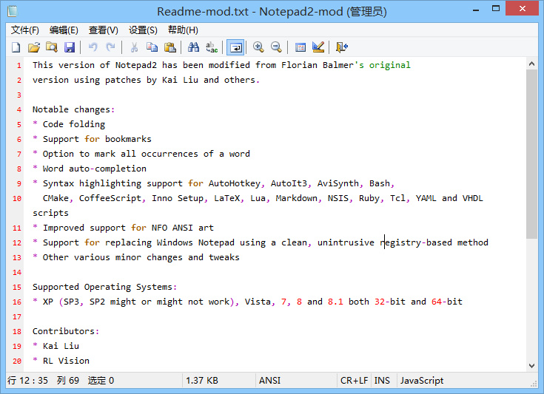544x394 pixels.
Task: Click INS mode indicator in status bar
Action: [382, 381]
